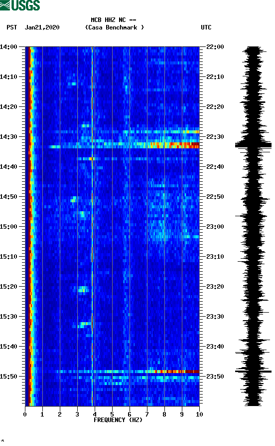Click the 14:20 PST time label

(x=8, y=107)
